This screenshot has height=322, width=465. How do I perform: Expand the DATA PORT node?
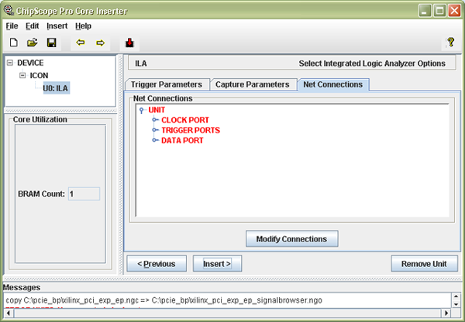coord(155,141)
